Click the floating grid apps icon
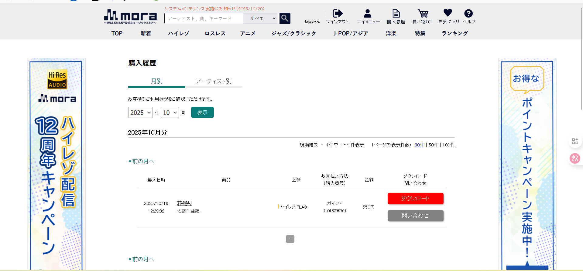The width and height of the screenshot is (583, 271). tap(575, 141)
